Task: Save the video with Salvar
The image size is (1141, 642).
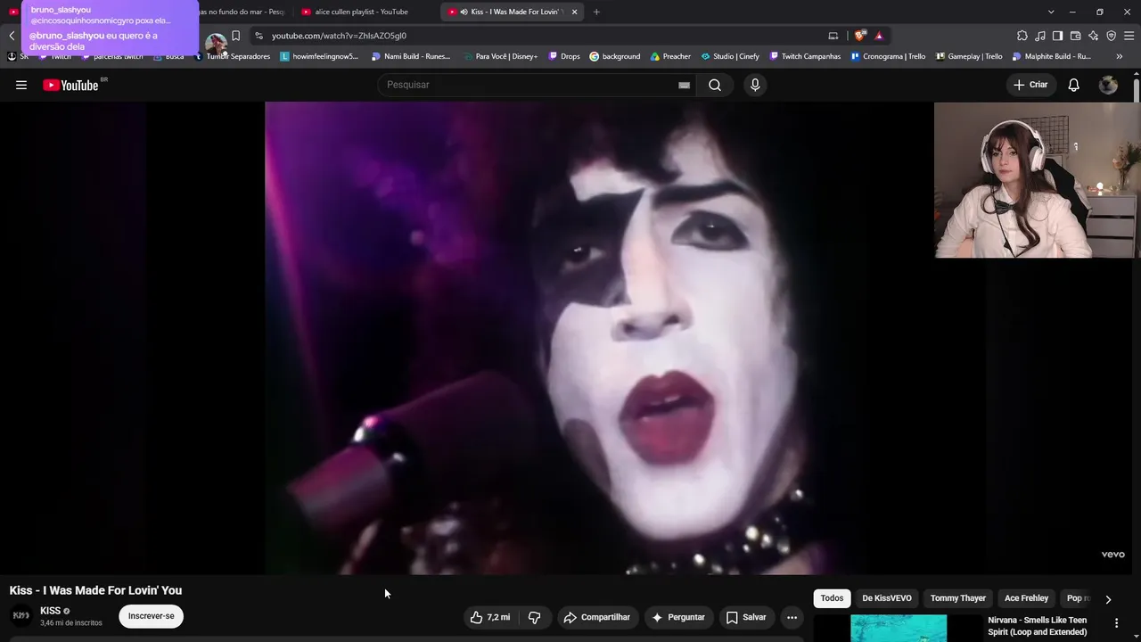Action: (746, 617)
